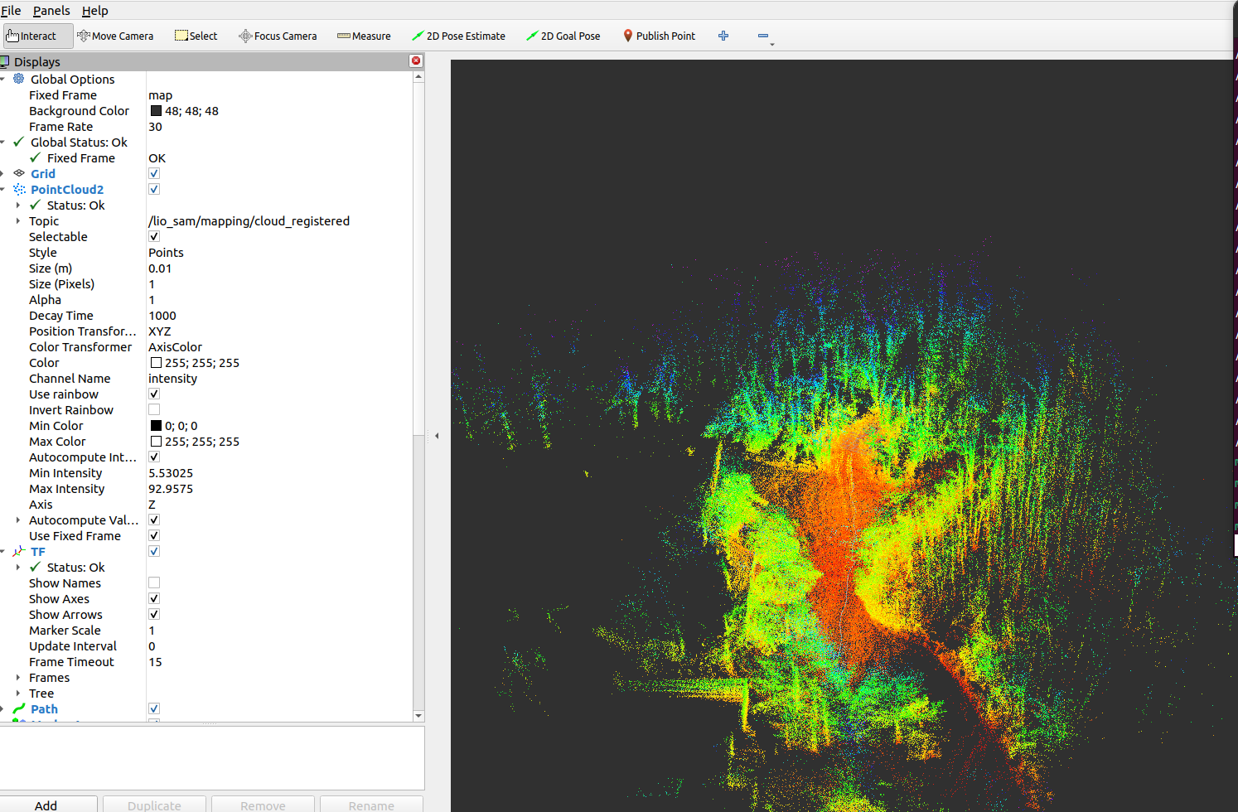Click the Add display button
The width and height of the screenshot is (1238, 812).
[47, 805]
